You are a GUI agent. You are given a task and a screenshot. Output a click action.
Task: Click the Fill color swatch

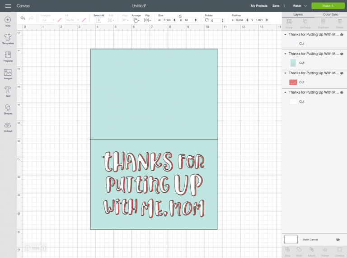(x=84, y=20)
